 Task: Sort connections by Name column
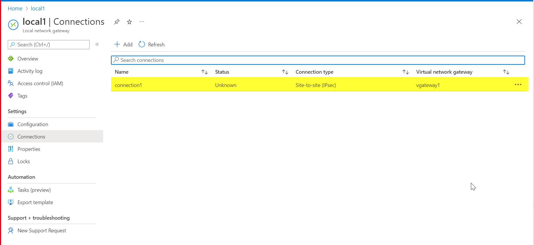[x=205, y=72]
